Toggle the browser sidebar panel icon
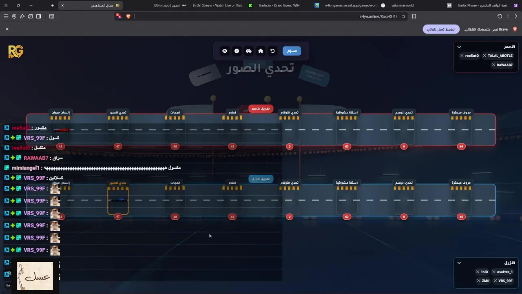Screen dimensions: 522x294 click(38, 16)
